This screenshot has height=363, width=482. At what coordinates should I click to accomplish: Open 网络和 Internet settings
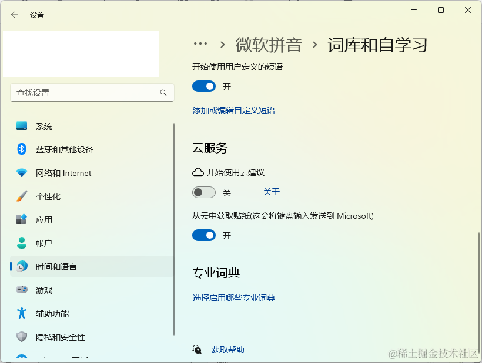tap(62, 172)
